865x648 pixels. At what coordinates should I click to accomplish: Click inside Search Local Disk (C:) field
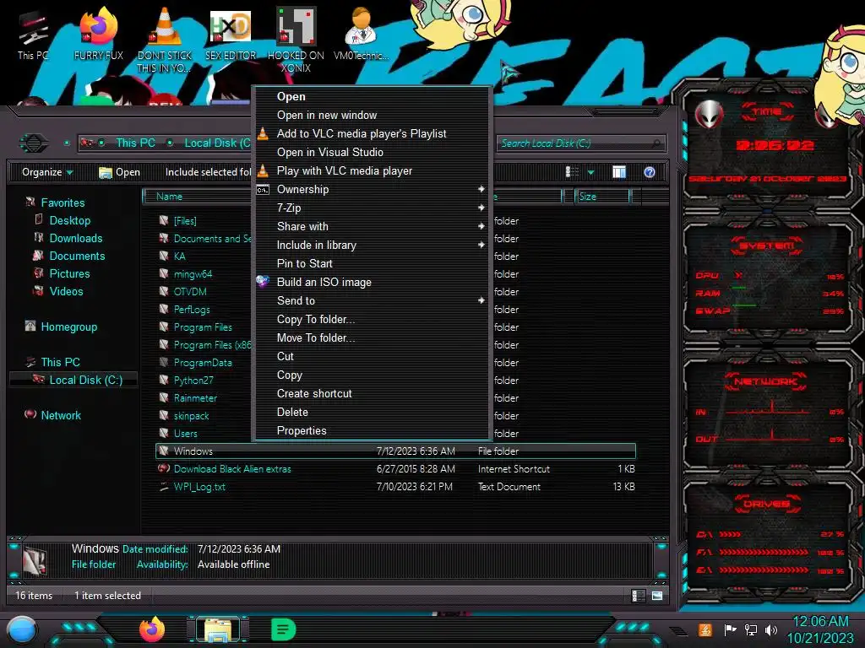click(581, 143)
